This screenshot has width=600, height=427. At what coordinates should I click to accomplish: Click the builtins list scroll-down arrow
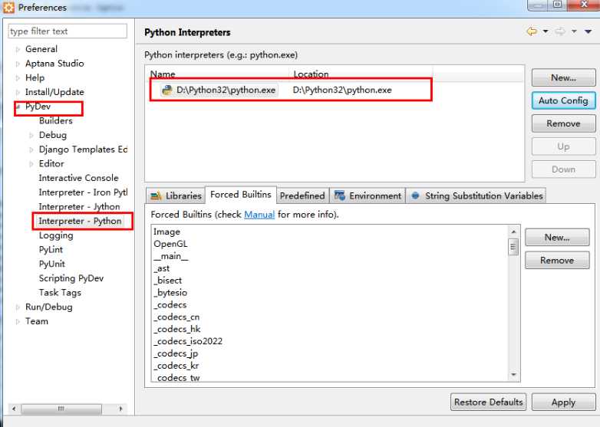coord(513,375)
